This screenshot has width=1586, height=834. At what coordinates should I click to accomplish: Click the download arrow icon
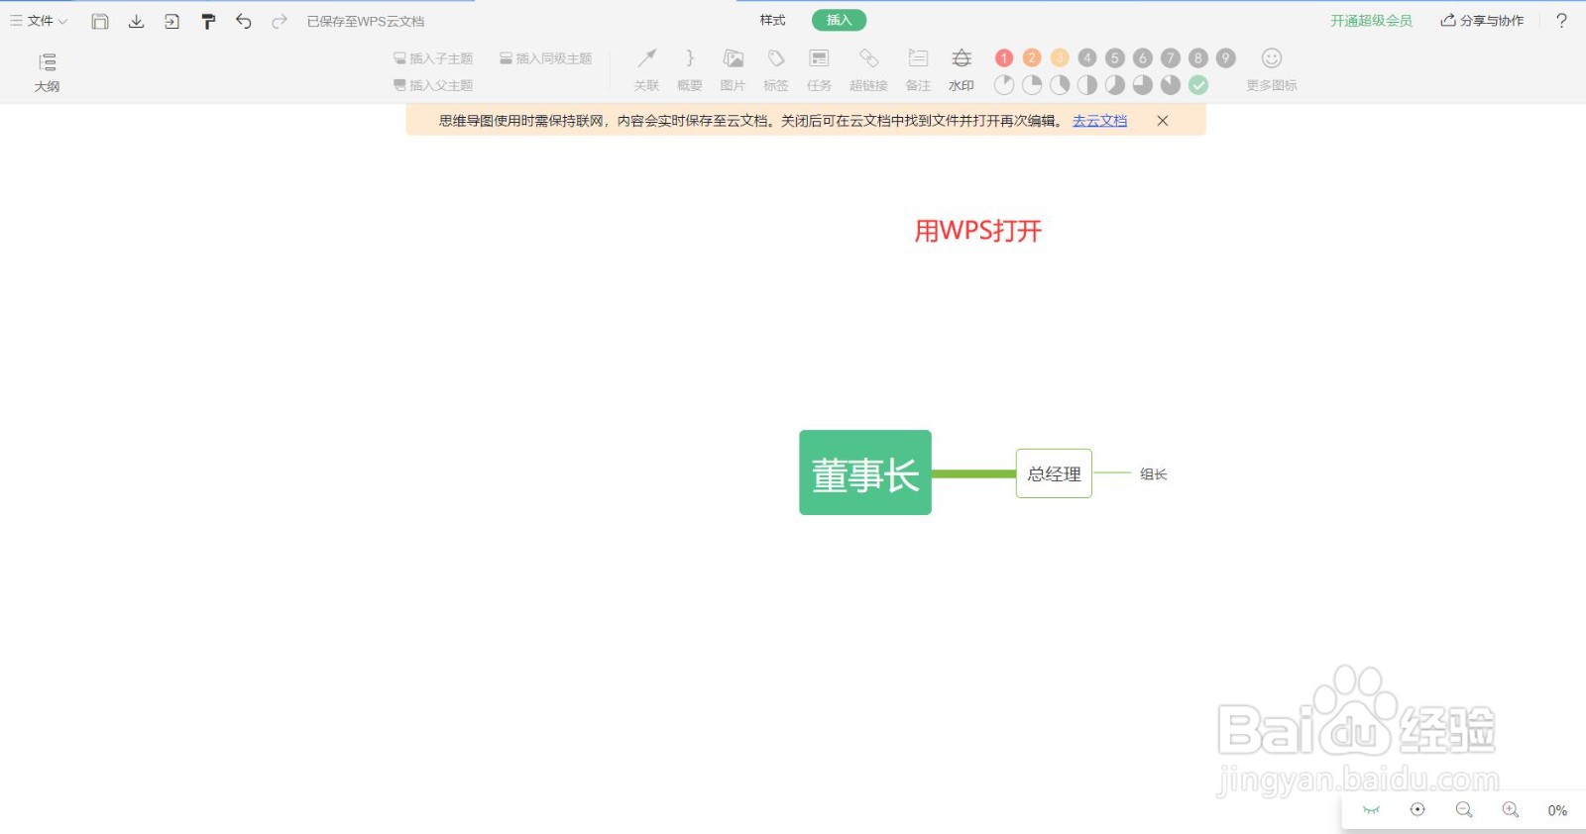(136, 21)
